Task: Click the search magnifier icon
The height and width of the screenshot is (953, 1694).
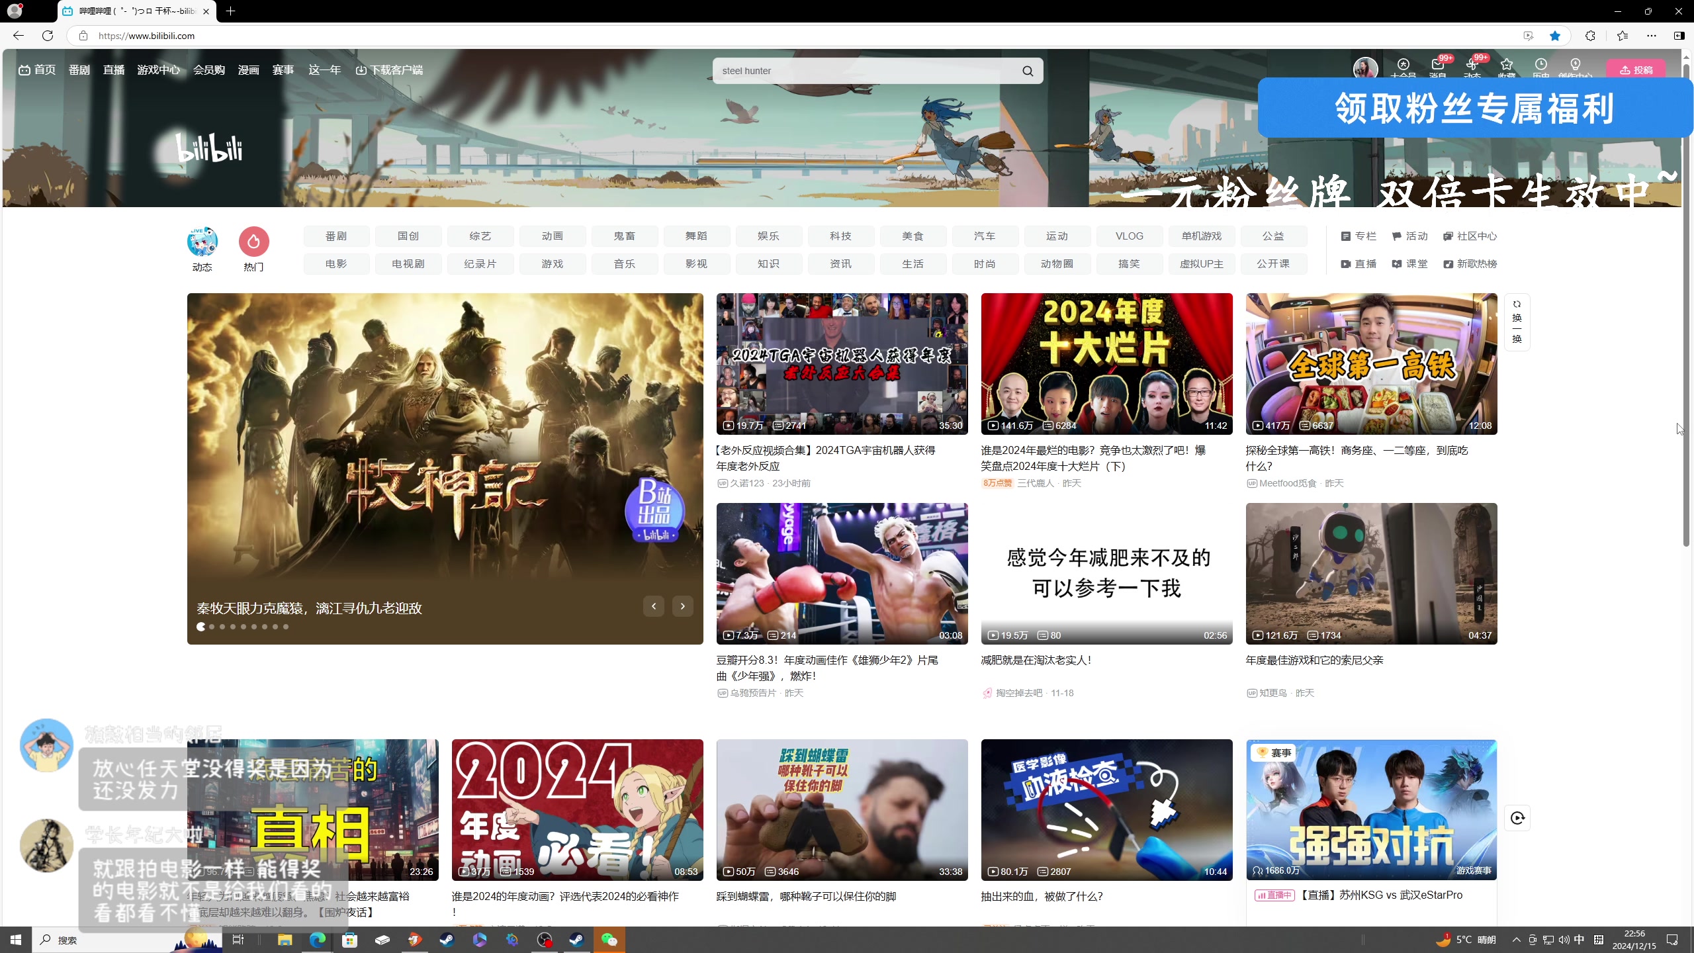Action: (1028, 71)
